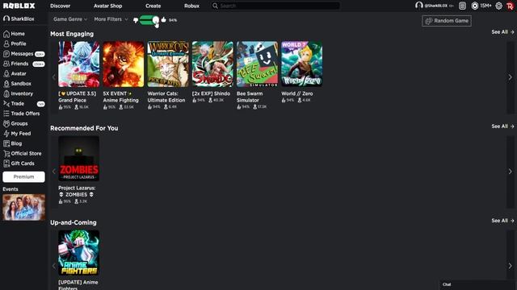Open the More Filters dropdown
Viewport: 517px width, 290px height.
111,19
